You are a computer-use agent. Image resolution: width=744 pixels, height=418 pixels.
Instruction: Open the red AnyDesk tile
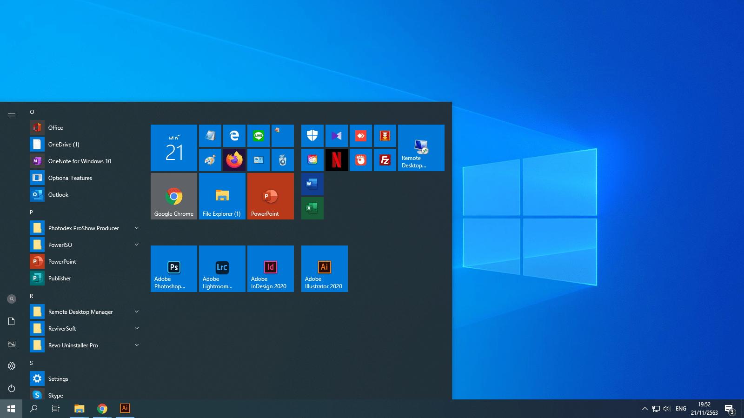pyautogui.click(x=361, y=136)
